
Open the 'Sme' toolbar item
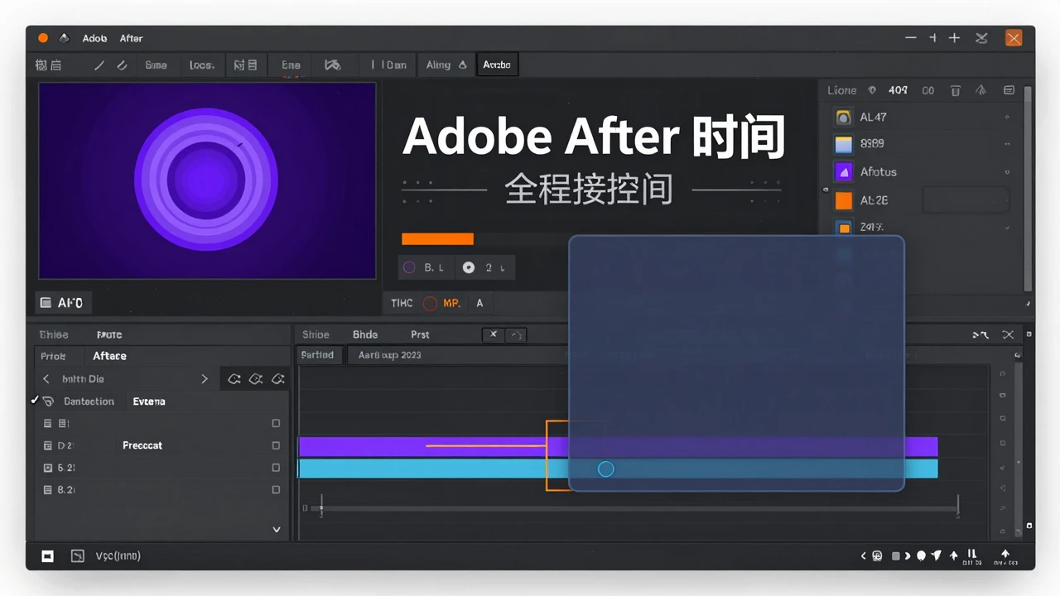[156, 65]
